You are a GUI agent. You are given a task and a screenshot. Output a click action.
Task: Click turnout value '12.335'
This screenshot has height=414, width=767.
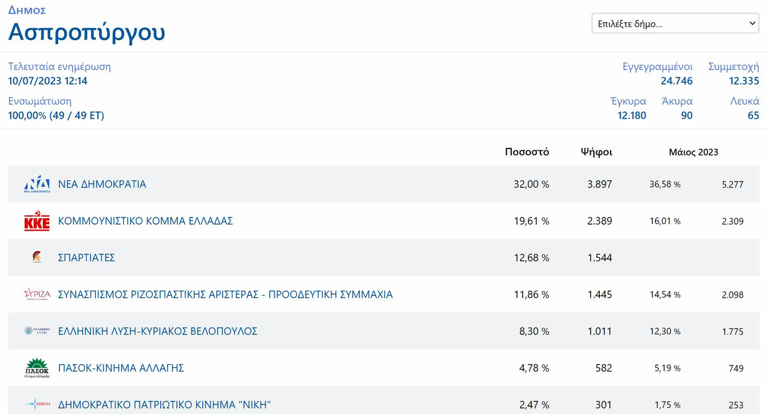pos(744,81)
